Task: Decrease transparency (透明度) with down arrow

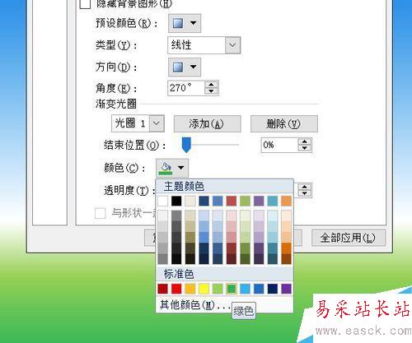Action: tap(305, 193)
